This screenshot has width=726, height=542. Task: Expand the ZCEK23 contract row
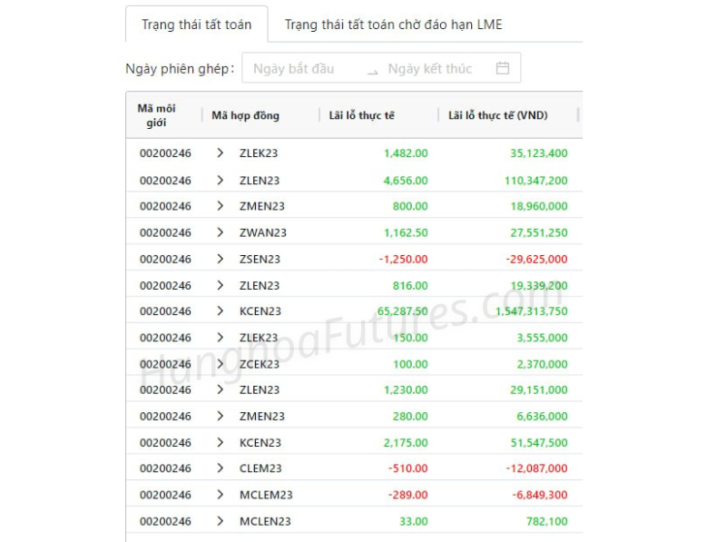pyautogui.click(x=220, y=363)
